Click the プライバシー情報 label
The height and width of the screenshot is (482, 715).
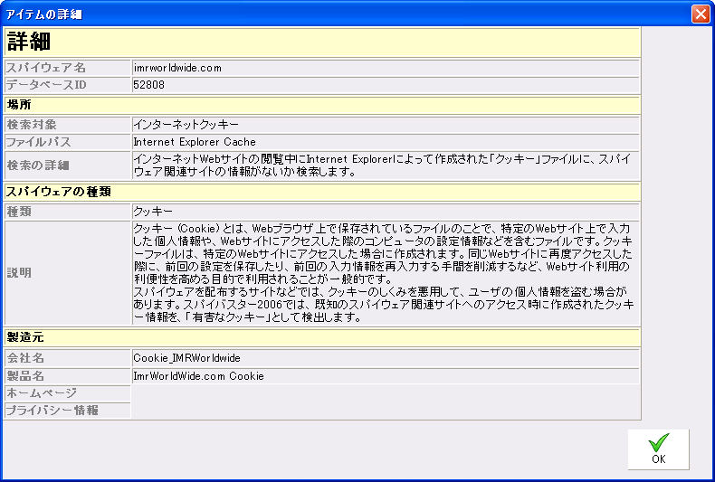point(52,410)
